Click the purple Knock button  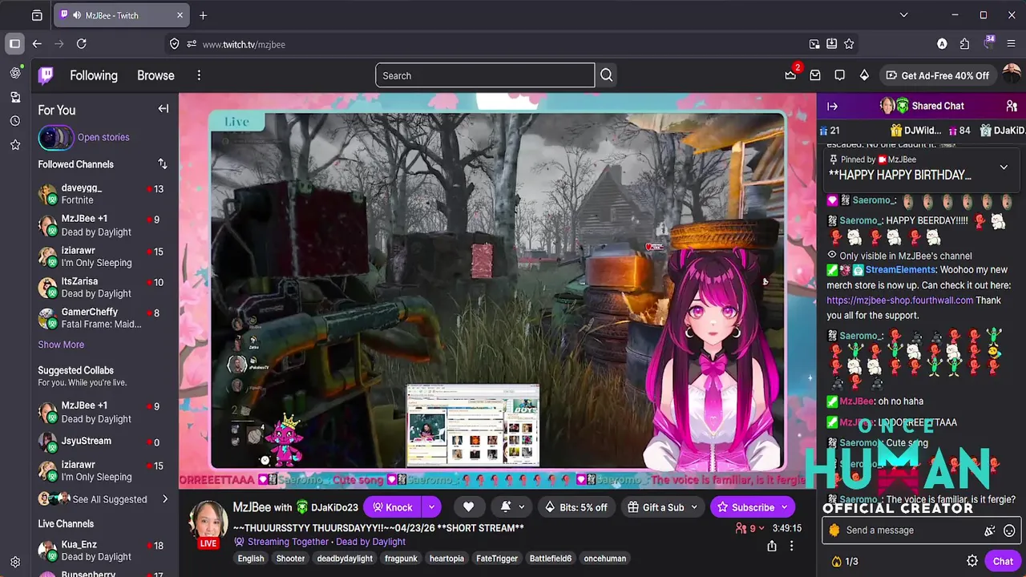click(393, 507)
